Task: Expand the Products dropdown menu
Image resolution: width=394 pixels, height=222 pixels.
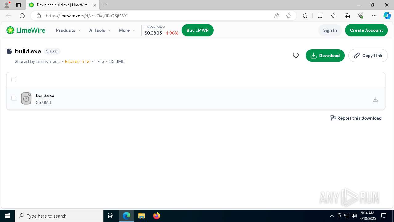Action: (x=68, y=30)
